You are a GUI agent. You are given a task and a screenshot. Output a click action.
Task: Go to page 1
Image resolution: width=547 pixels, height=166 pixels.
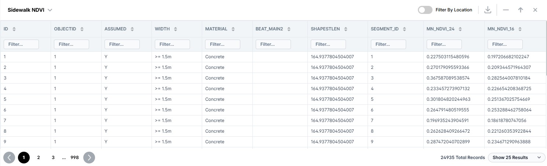(24, 158)
